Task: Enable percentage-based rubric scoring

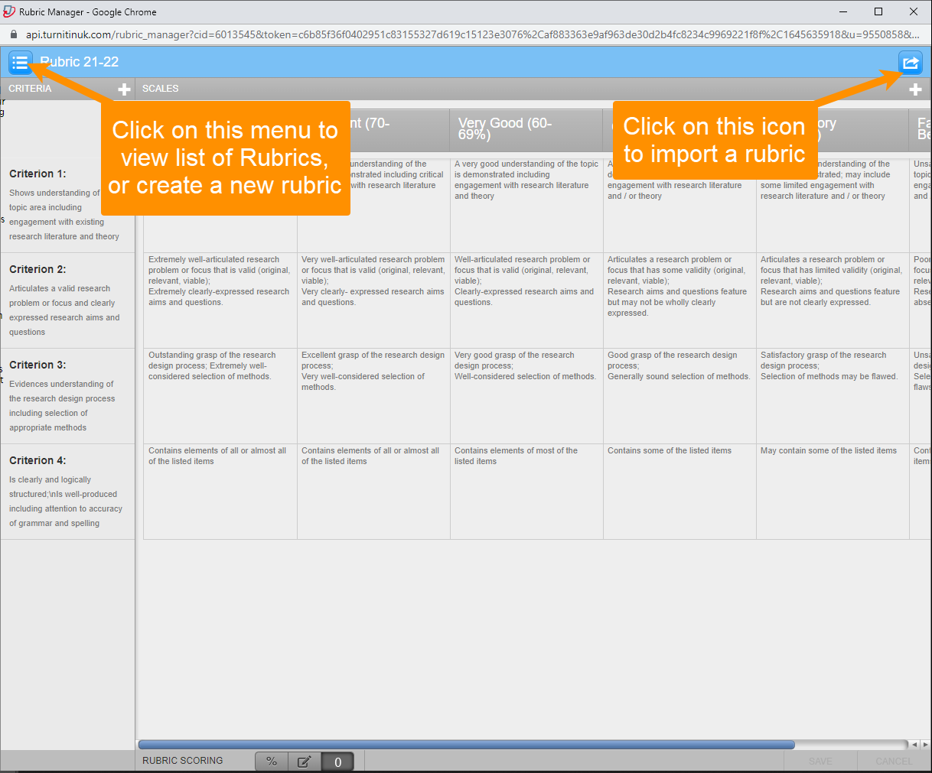Action: [272, 761]
